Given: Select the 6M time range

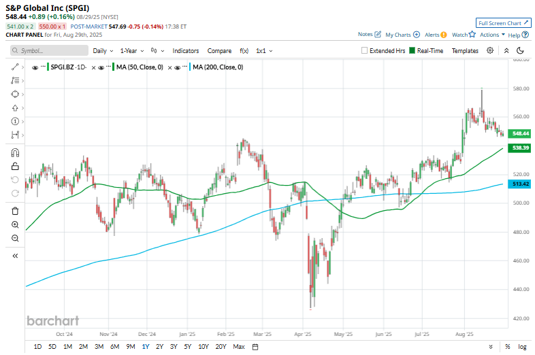Looking at the screenshot, I should 114,347.
